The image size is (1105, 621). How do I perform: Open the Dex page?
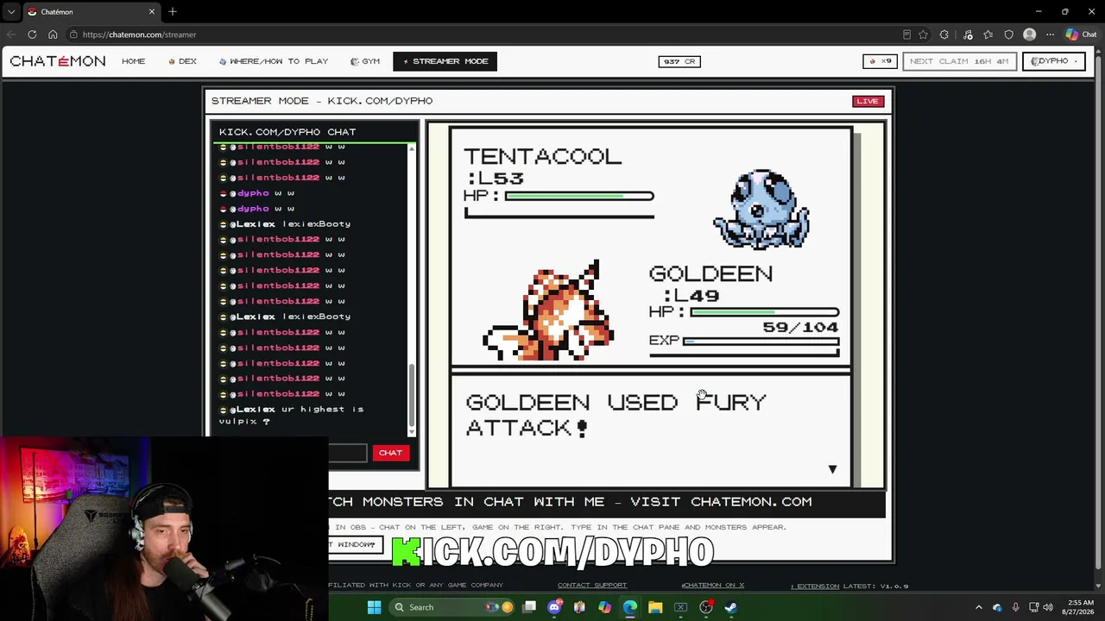(183, 61)
